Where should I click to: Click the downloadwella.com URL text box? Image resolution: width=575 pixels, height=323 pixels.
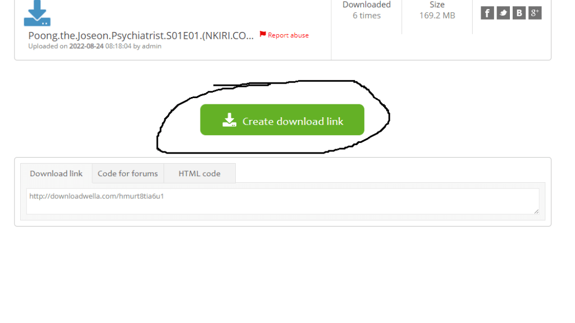point(283,201)
